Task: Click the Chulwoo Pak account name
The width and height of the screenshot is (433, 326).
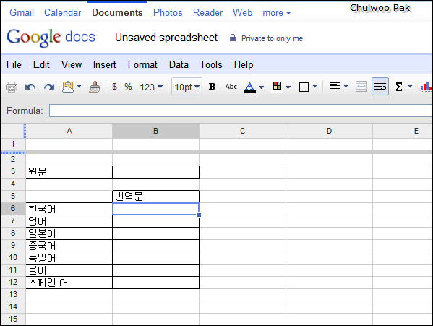Action: coord(380,8)
